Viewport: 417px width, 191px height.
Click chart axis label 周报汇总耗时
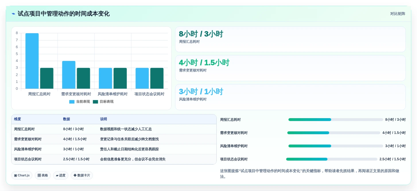(39, 94)
